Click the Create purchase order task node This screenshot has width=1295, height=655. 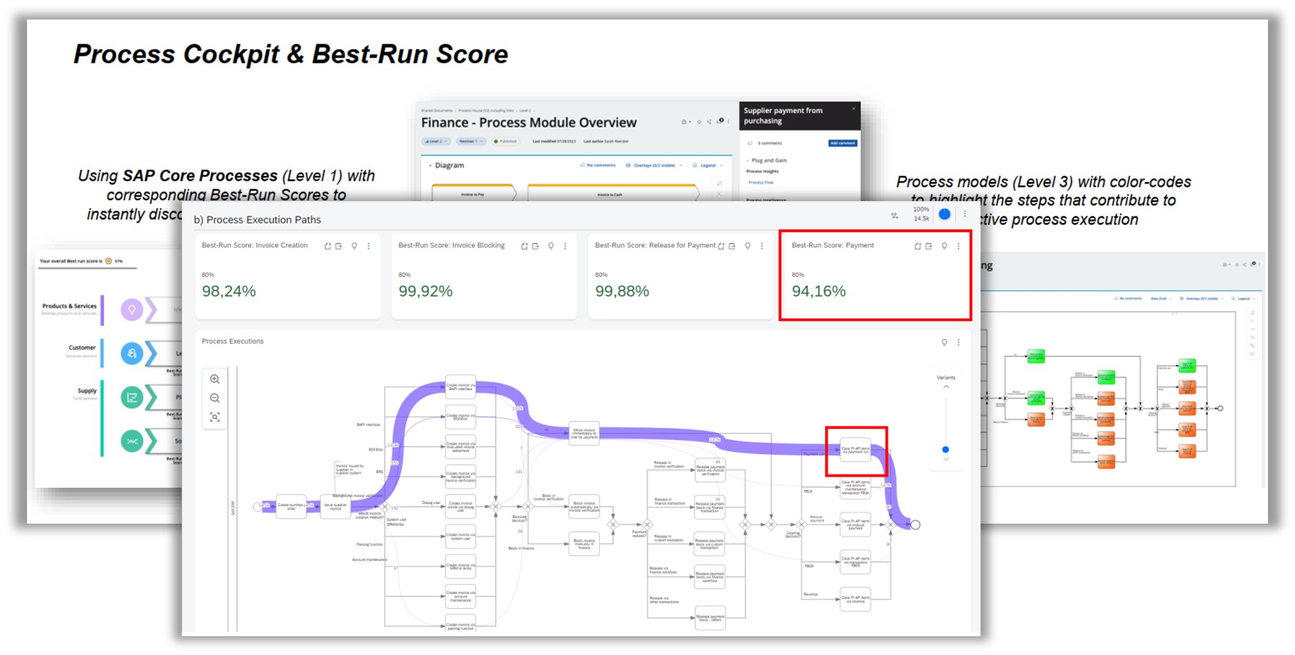click(x=291, y=506)
